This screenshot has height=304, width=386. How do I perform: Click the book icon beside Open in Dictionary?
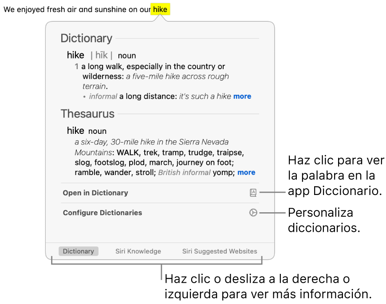click(253, 193)
